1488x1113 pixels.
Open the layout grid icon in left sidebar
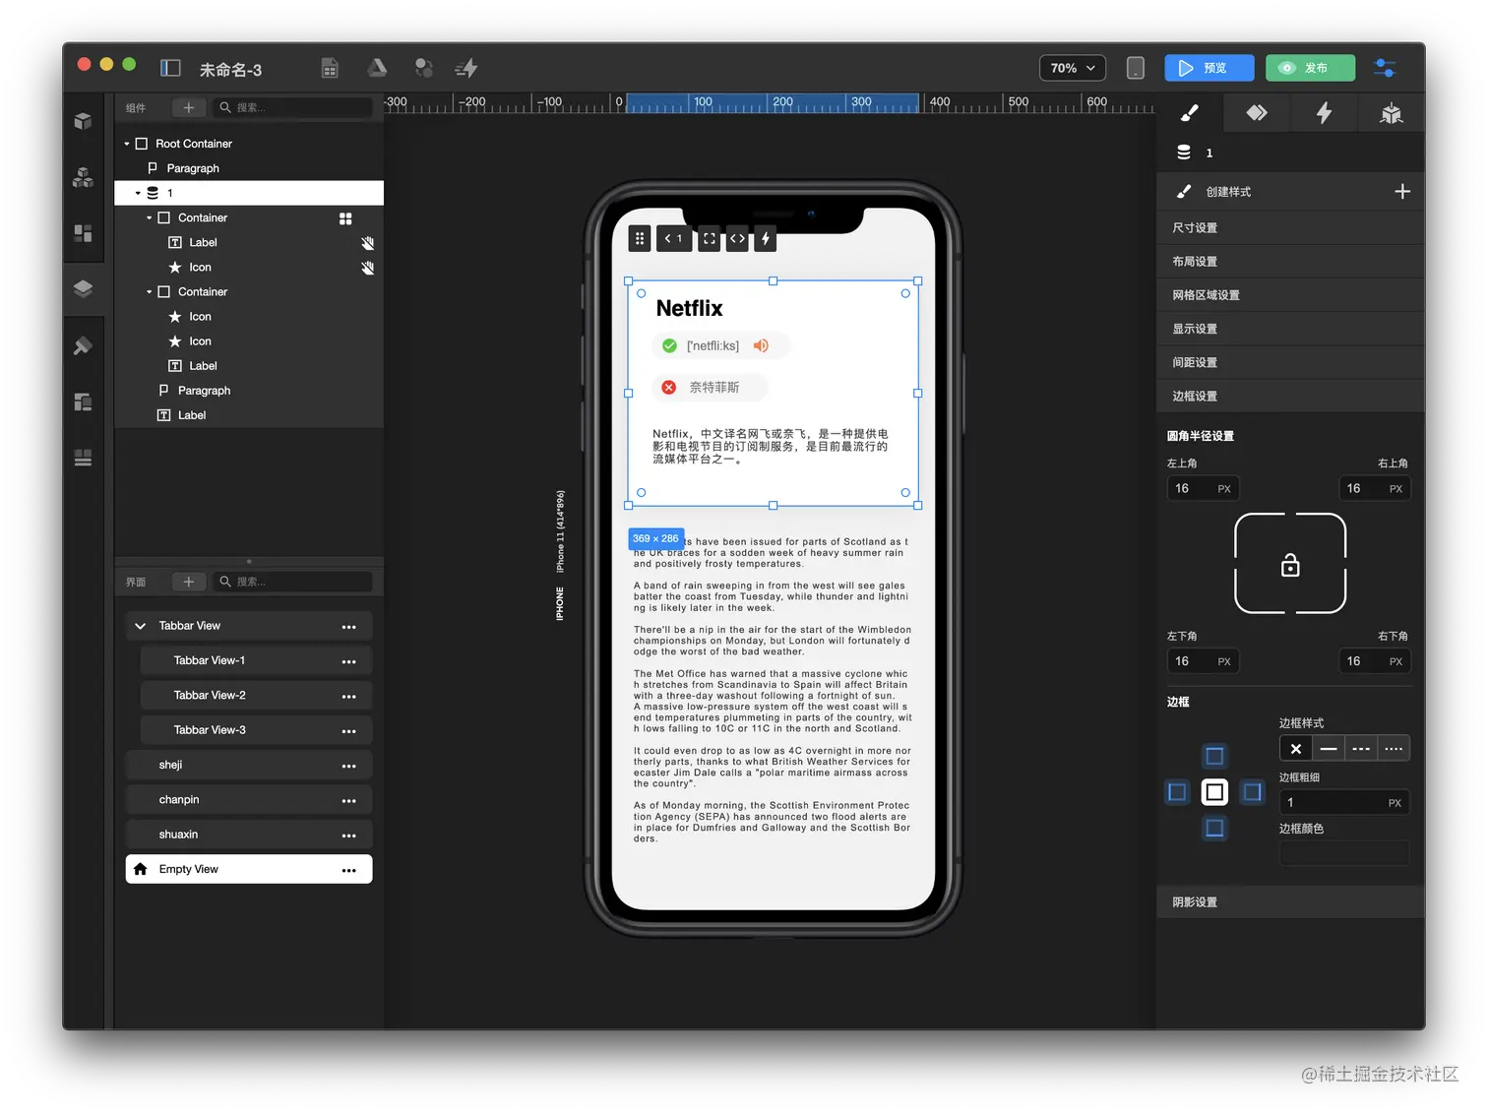(84, 233)
